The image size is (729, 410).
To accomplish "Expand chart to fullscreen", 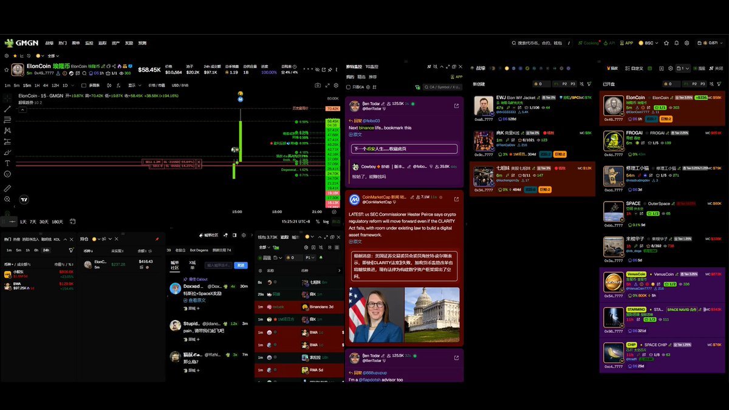I will [327, 85].
